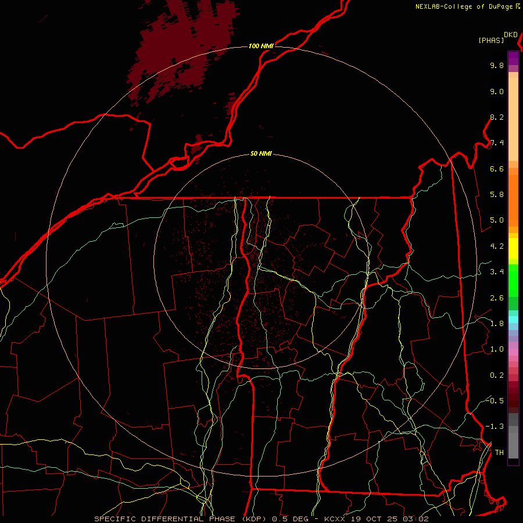
Task: Click the 4.2 value on the scale
Action: [497, 246]
